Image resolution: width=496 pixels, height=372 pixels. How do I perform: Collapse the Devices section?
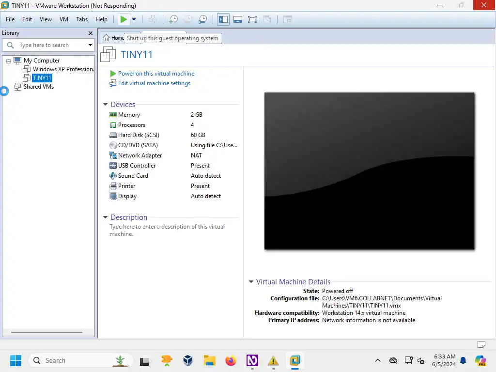[105, 105]
